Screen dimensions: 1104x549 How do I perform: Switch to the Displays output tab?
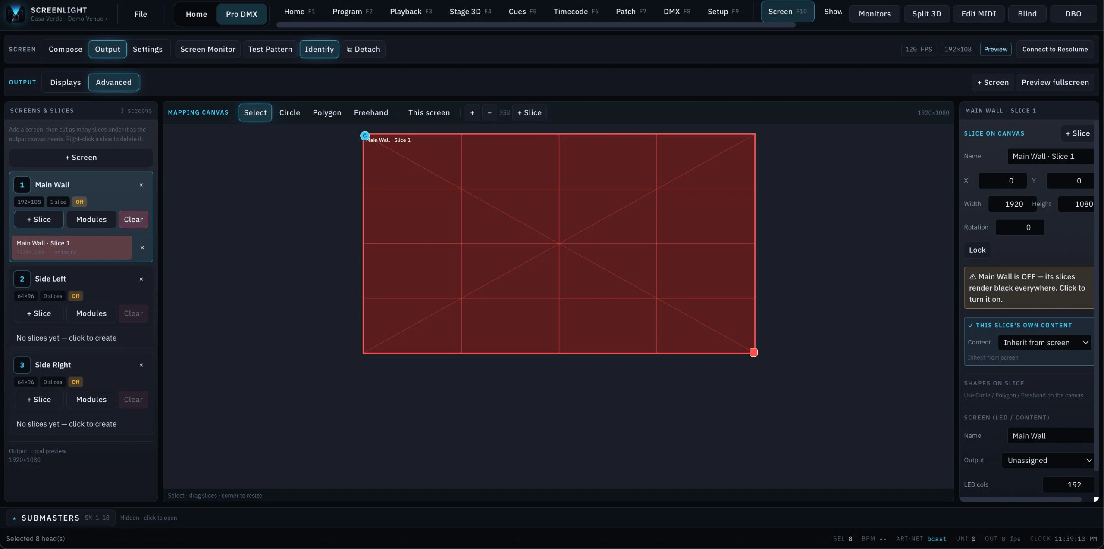(65, 82)
